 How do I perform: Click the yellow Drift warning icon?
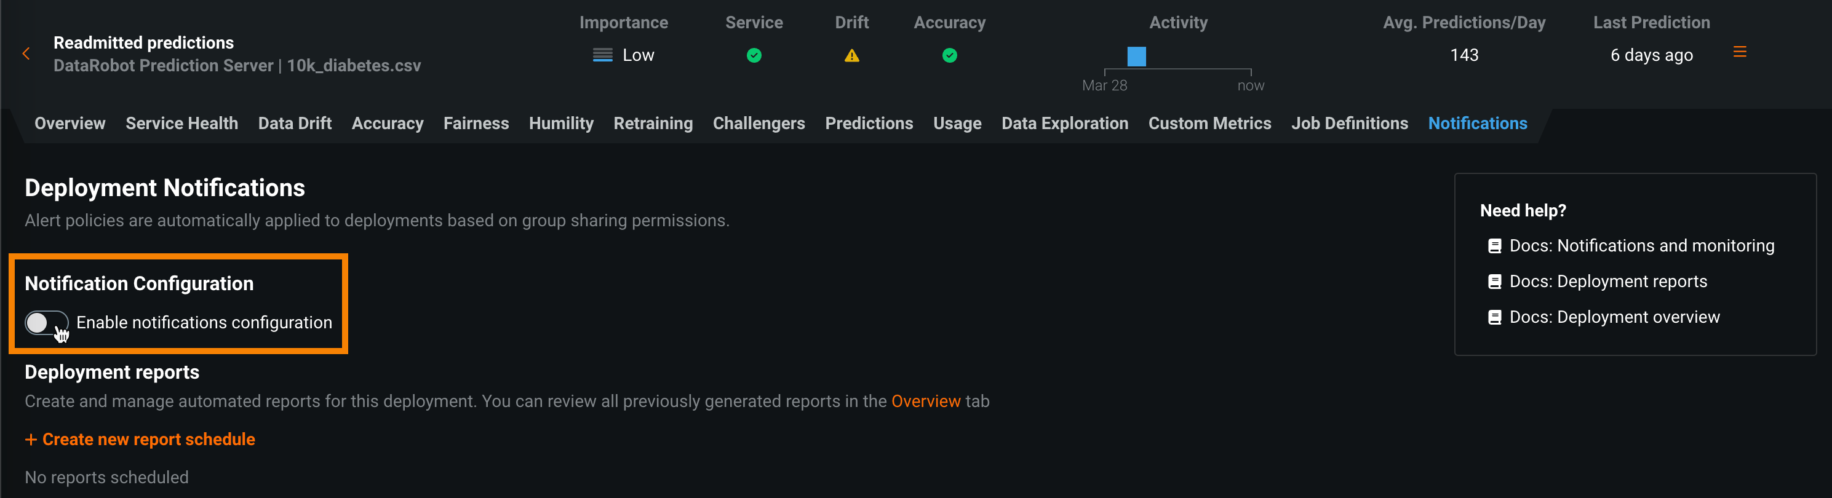851,55
